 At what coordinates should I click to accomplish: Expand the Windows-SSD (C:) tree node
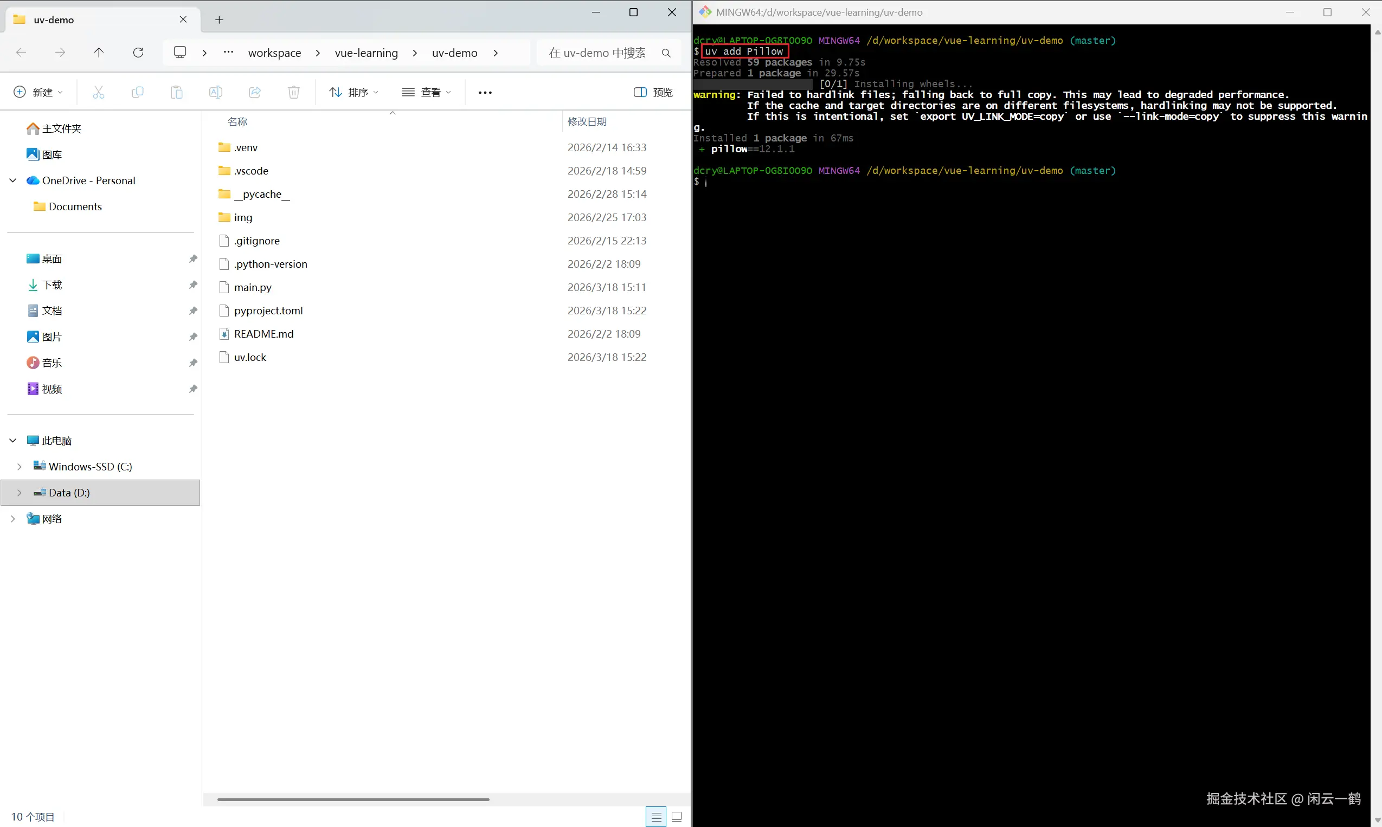click(20, 467)
